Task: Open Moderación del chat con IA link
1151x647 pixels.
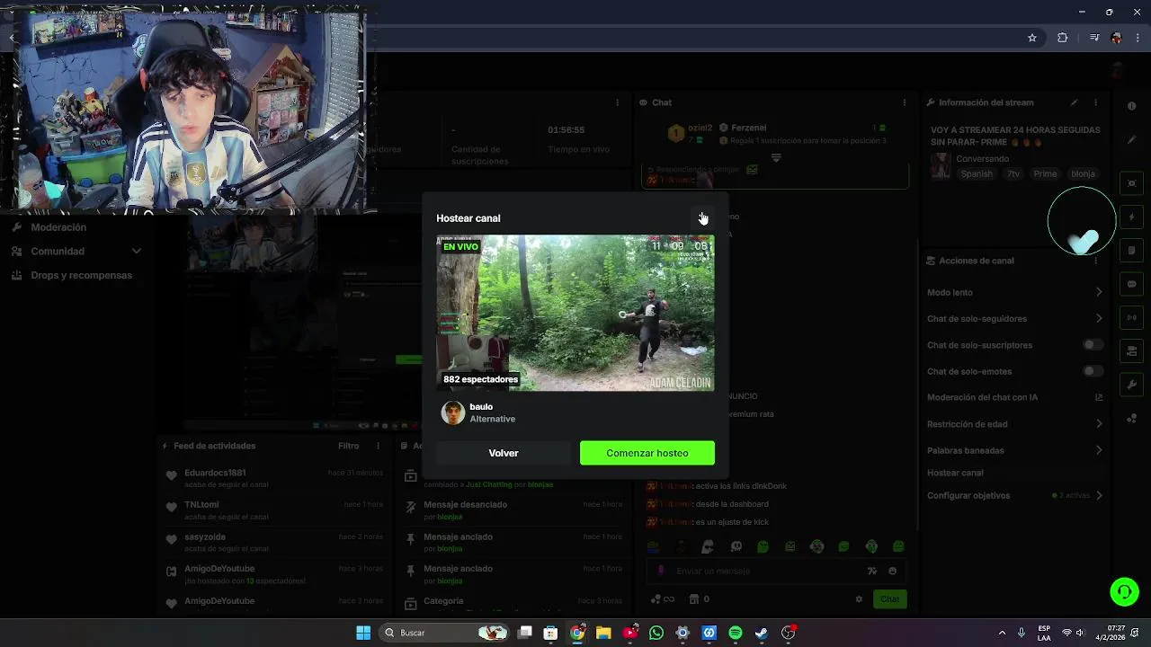Action: [x=1098, y=397]
